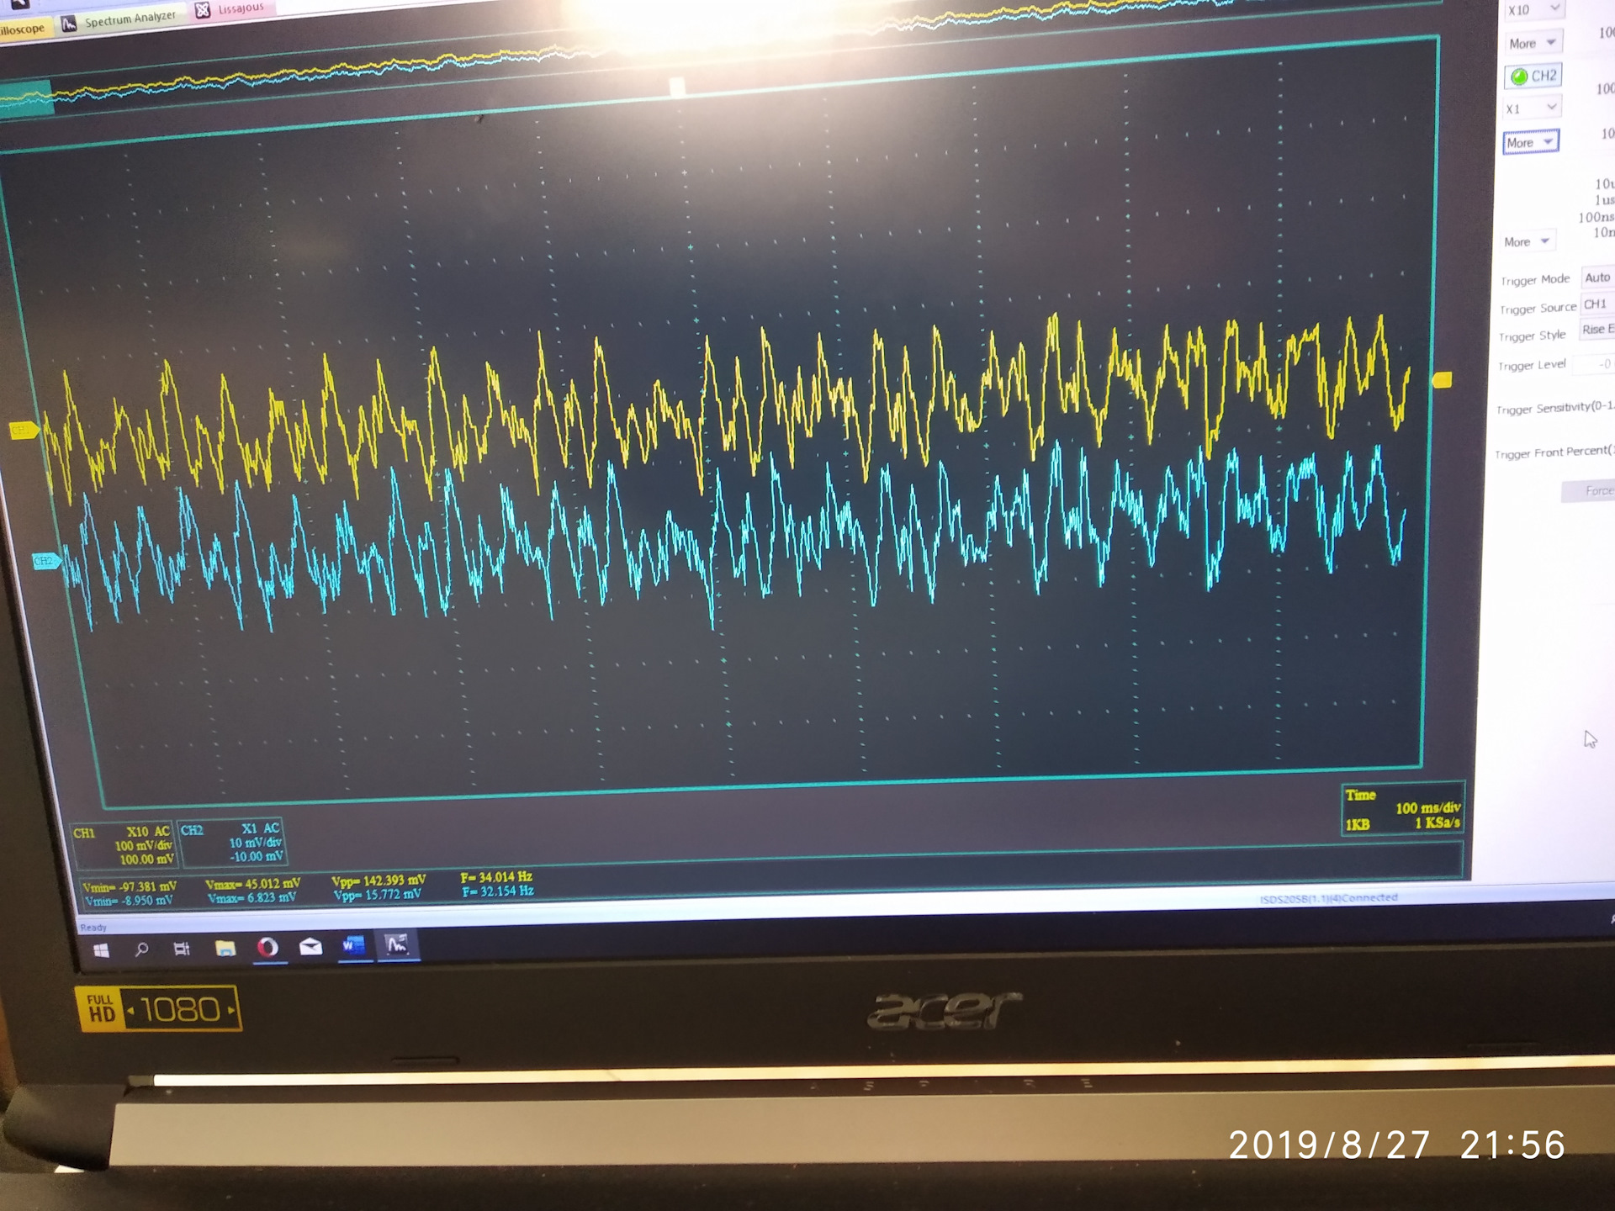Click the Vmin= -97.381 mV reading

click(x=130, y=887)
